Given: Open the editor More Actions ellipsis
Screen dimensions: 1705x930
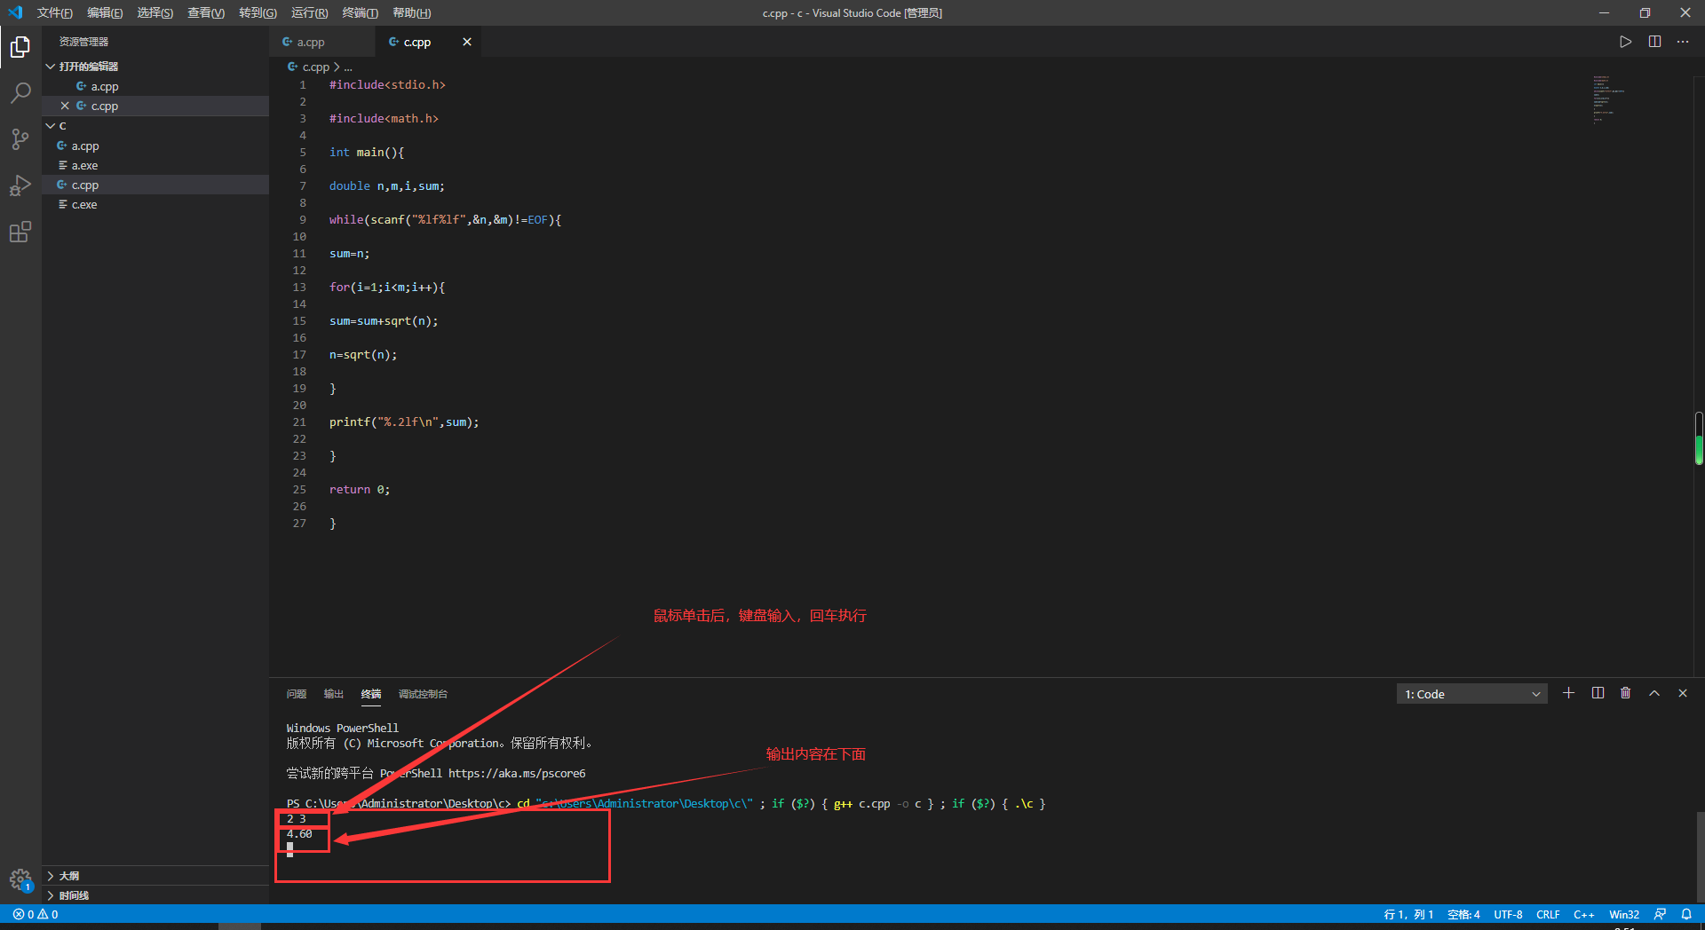Looking at the screenshot, I should coord(1683,42).
